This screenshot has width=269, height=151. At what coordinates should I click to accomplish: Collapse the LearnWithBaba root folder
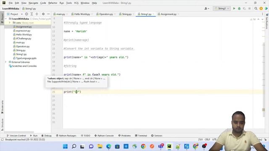pos(6,18)
